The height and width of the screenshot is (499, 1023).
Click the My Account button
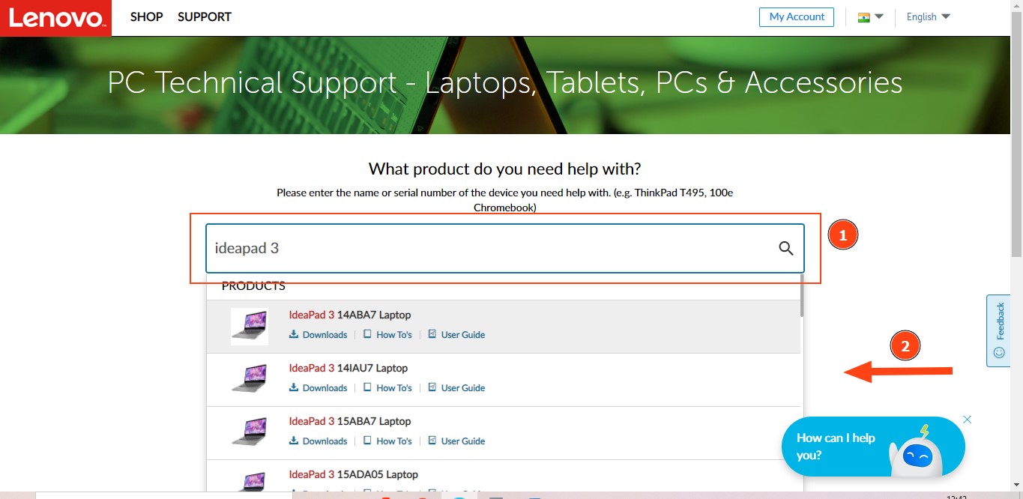pyautogui.click(x=796, y=16)
